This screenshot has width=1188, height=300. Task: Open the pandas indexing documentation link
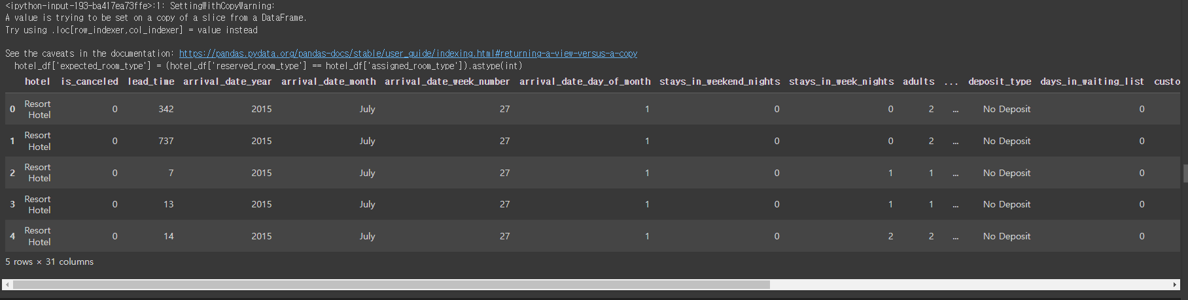click(x=408, y=53)
